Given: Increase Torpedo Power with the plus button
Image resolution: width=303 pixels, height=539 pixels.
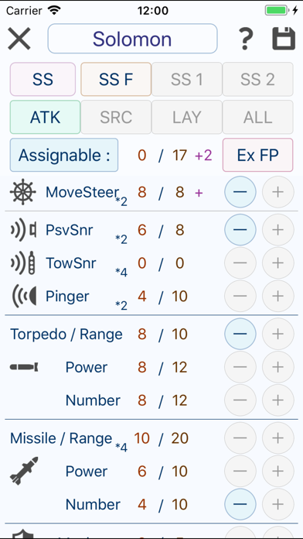Looking at the screenshot, I should point(278,367).
